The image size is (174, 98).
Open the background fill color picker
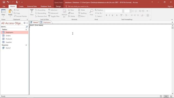point(127,15)
